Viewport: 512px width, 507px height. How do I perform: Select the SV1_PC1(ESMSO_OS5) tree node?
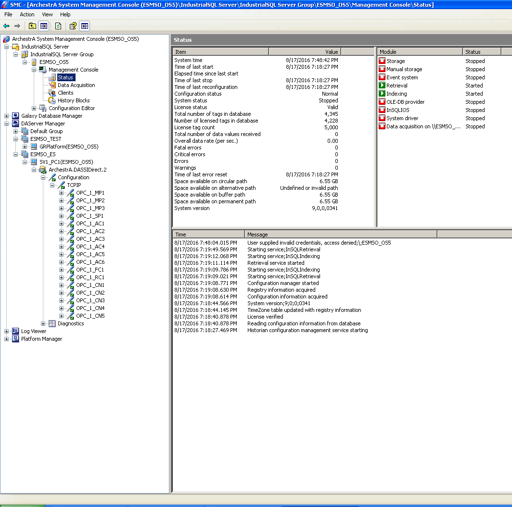66,162
